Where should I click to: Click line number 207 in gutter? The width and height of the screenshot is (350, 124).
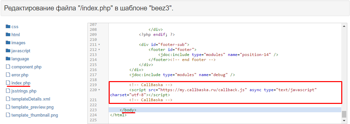click(x=93, y=24)
